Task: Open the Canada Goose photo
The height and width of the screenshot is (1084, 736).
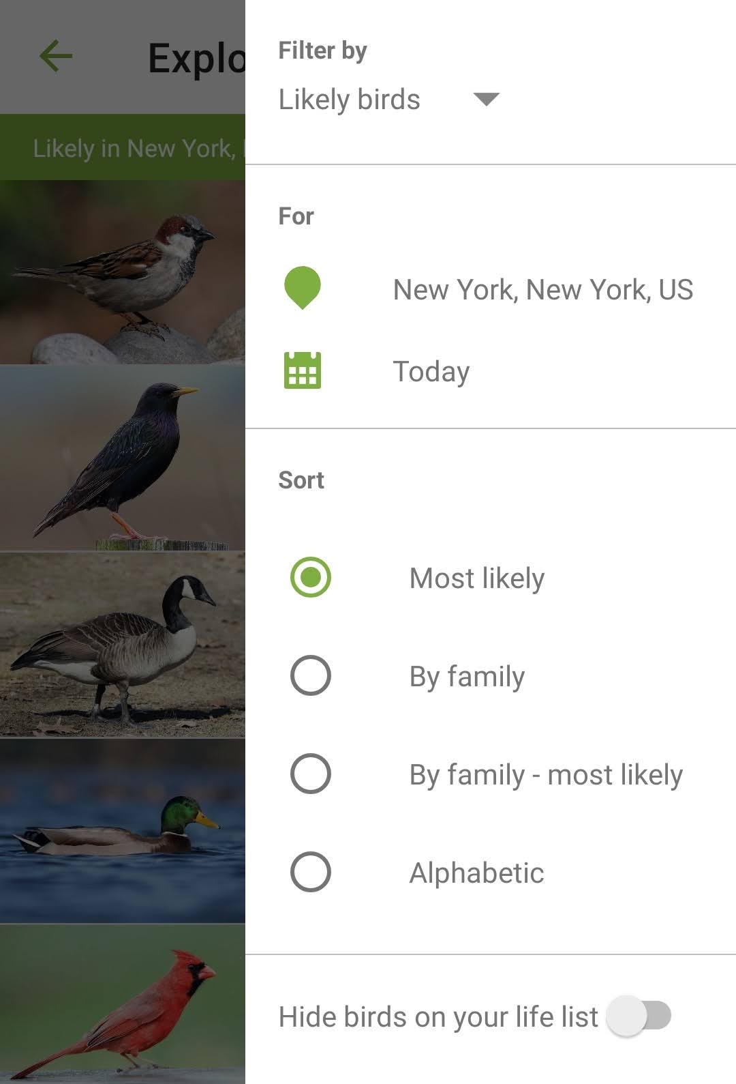Action: [x=123, y=645]
